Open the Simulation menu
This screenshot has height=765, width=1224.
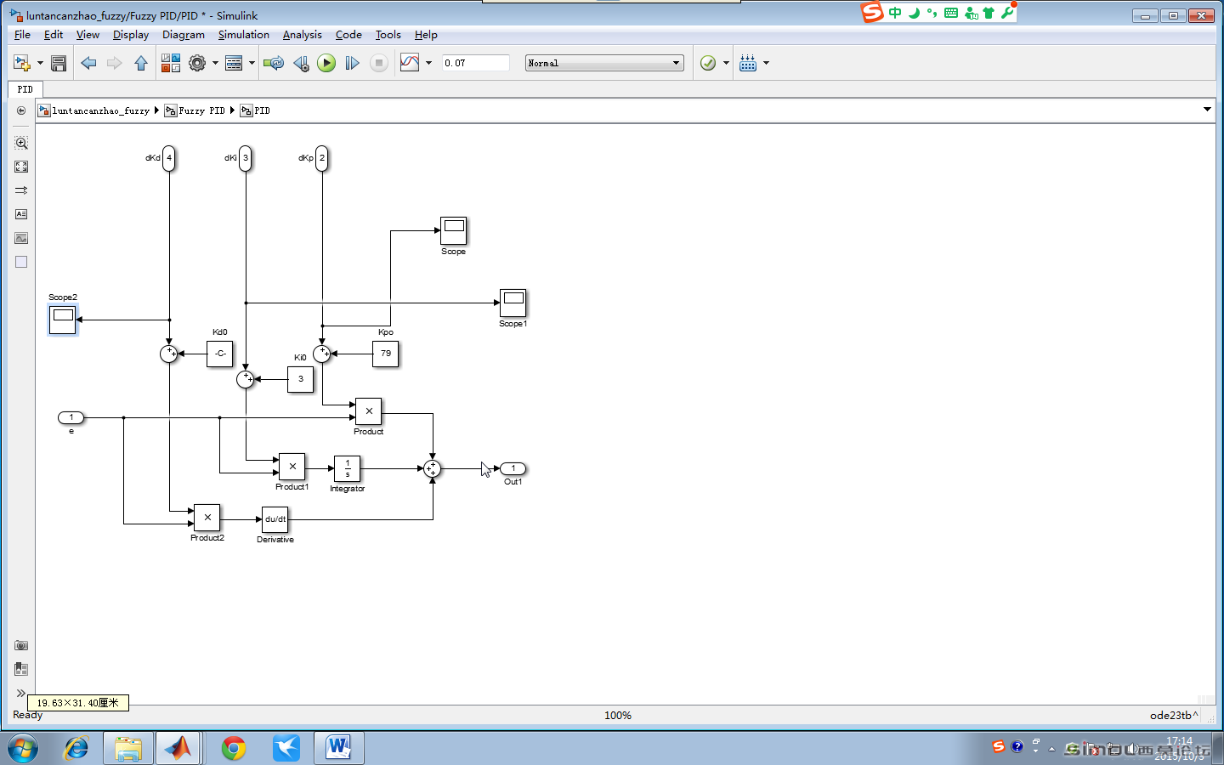coord(244,35)
